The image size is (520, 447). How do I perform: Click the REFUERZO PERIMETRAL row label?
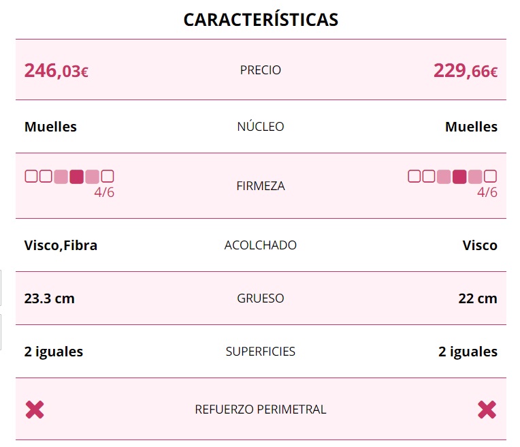pyautogui.click(x=261, y=410)
